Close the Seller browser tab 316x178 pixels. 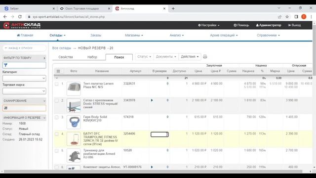pos(54,9)
